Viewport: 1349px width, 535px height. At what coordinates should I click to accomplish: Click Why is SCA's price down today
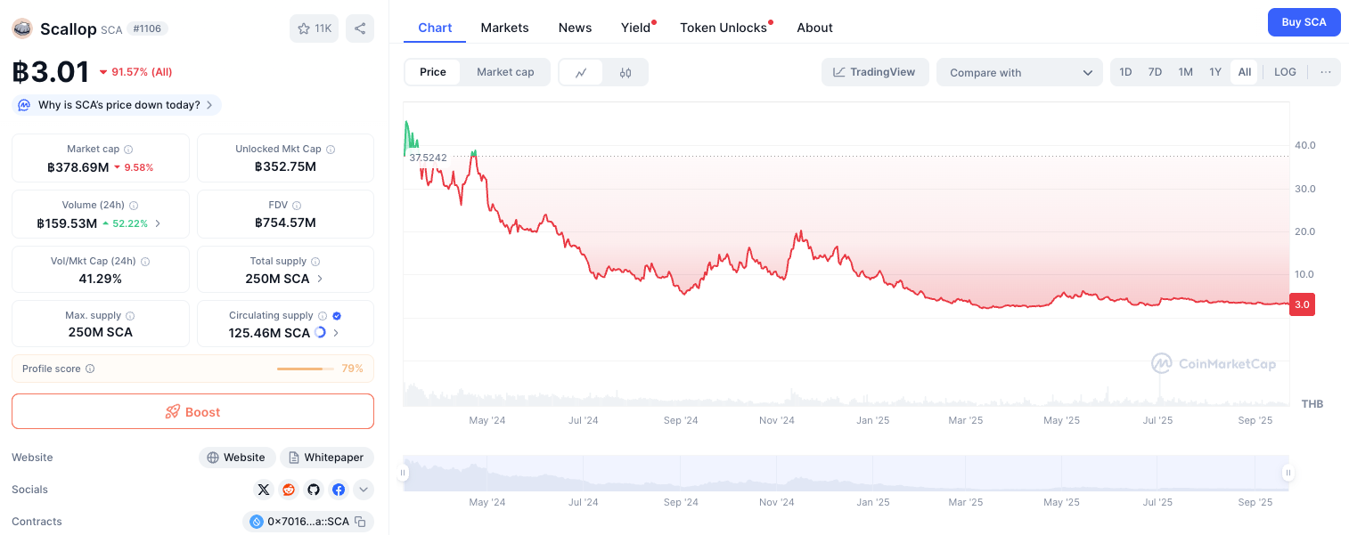click(117, 105)
